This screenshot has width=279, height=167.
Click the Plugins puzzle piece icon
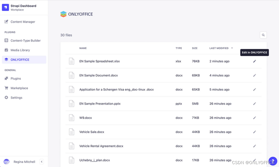(6, 78)
